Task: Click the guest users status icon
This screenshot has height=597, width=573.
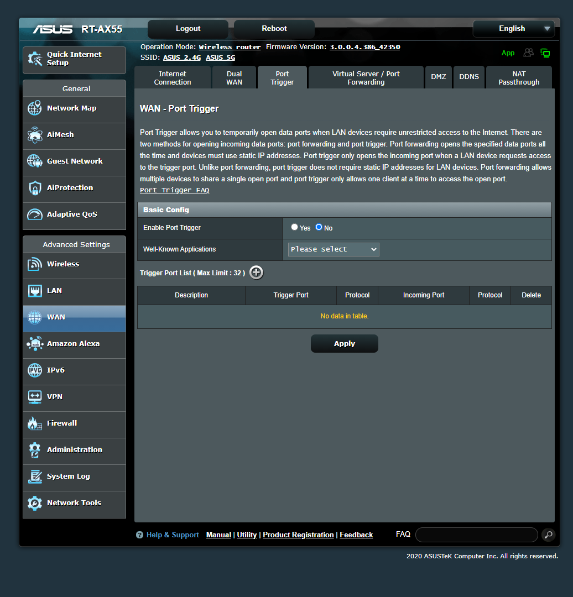Action: (528, 53)
